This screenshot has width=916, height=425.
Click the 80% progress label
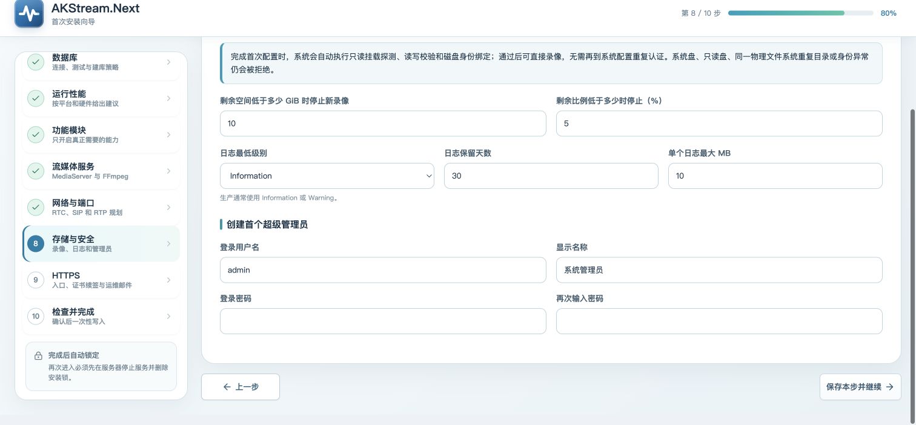pyautogui.click(x=888, y=13)
